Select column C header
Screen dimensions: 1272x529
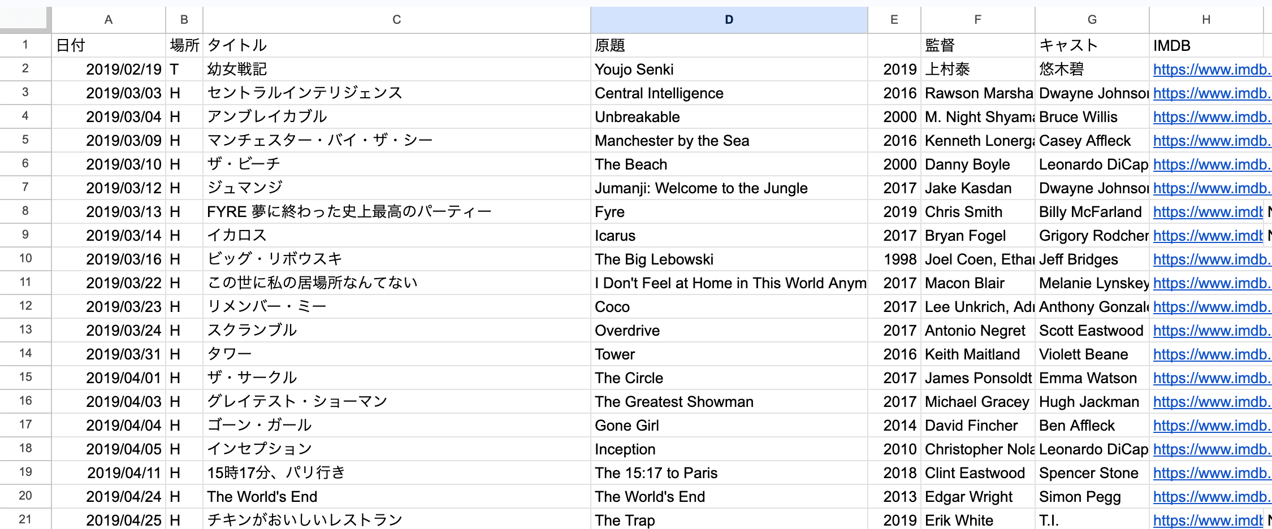(x=397, y=20)
